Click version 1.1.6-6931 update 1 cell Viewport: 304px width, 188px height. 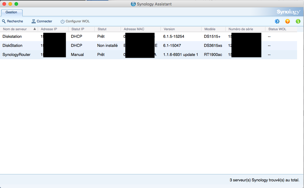click(181, 55)
